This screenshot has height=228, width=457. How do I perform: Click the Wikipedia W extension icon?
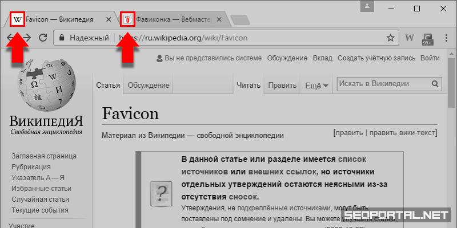click(409, 38)
